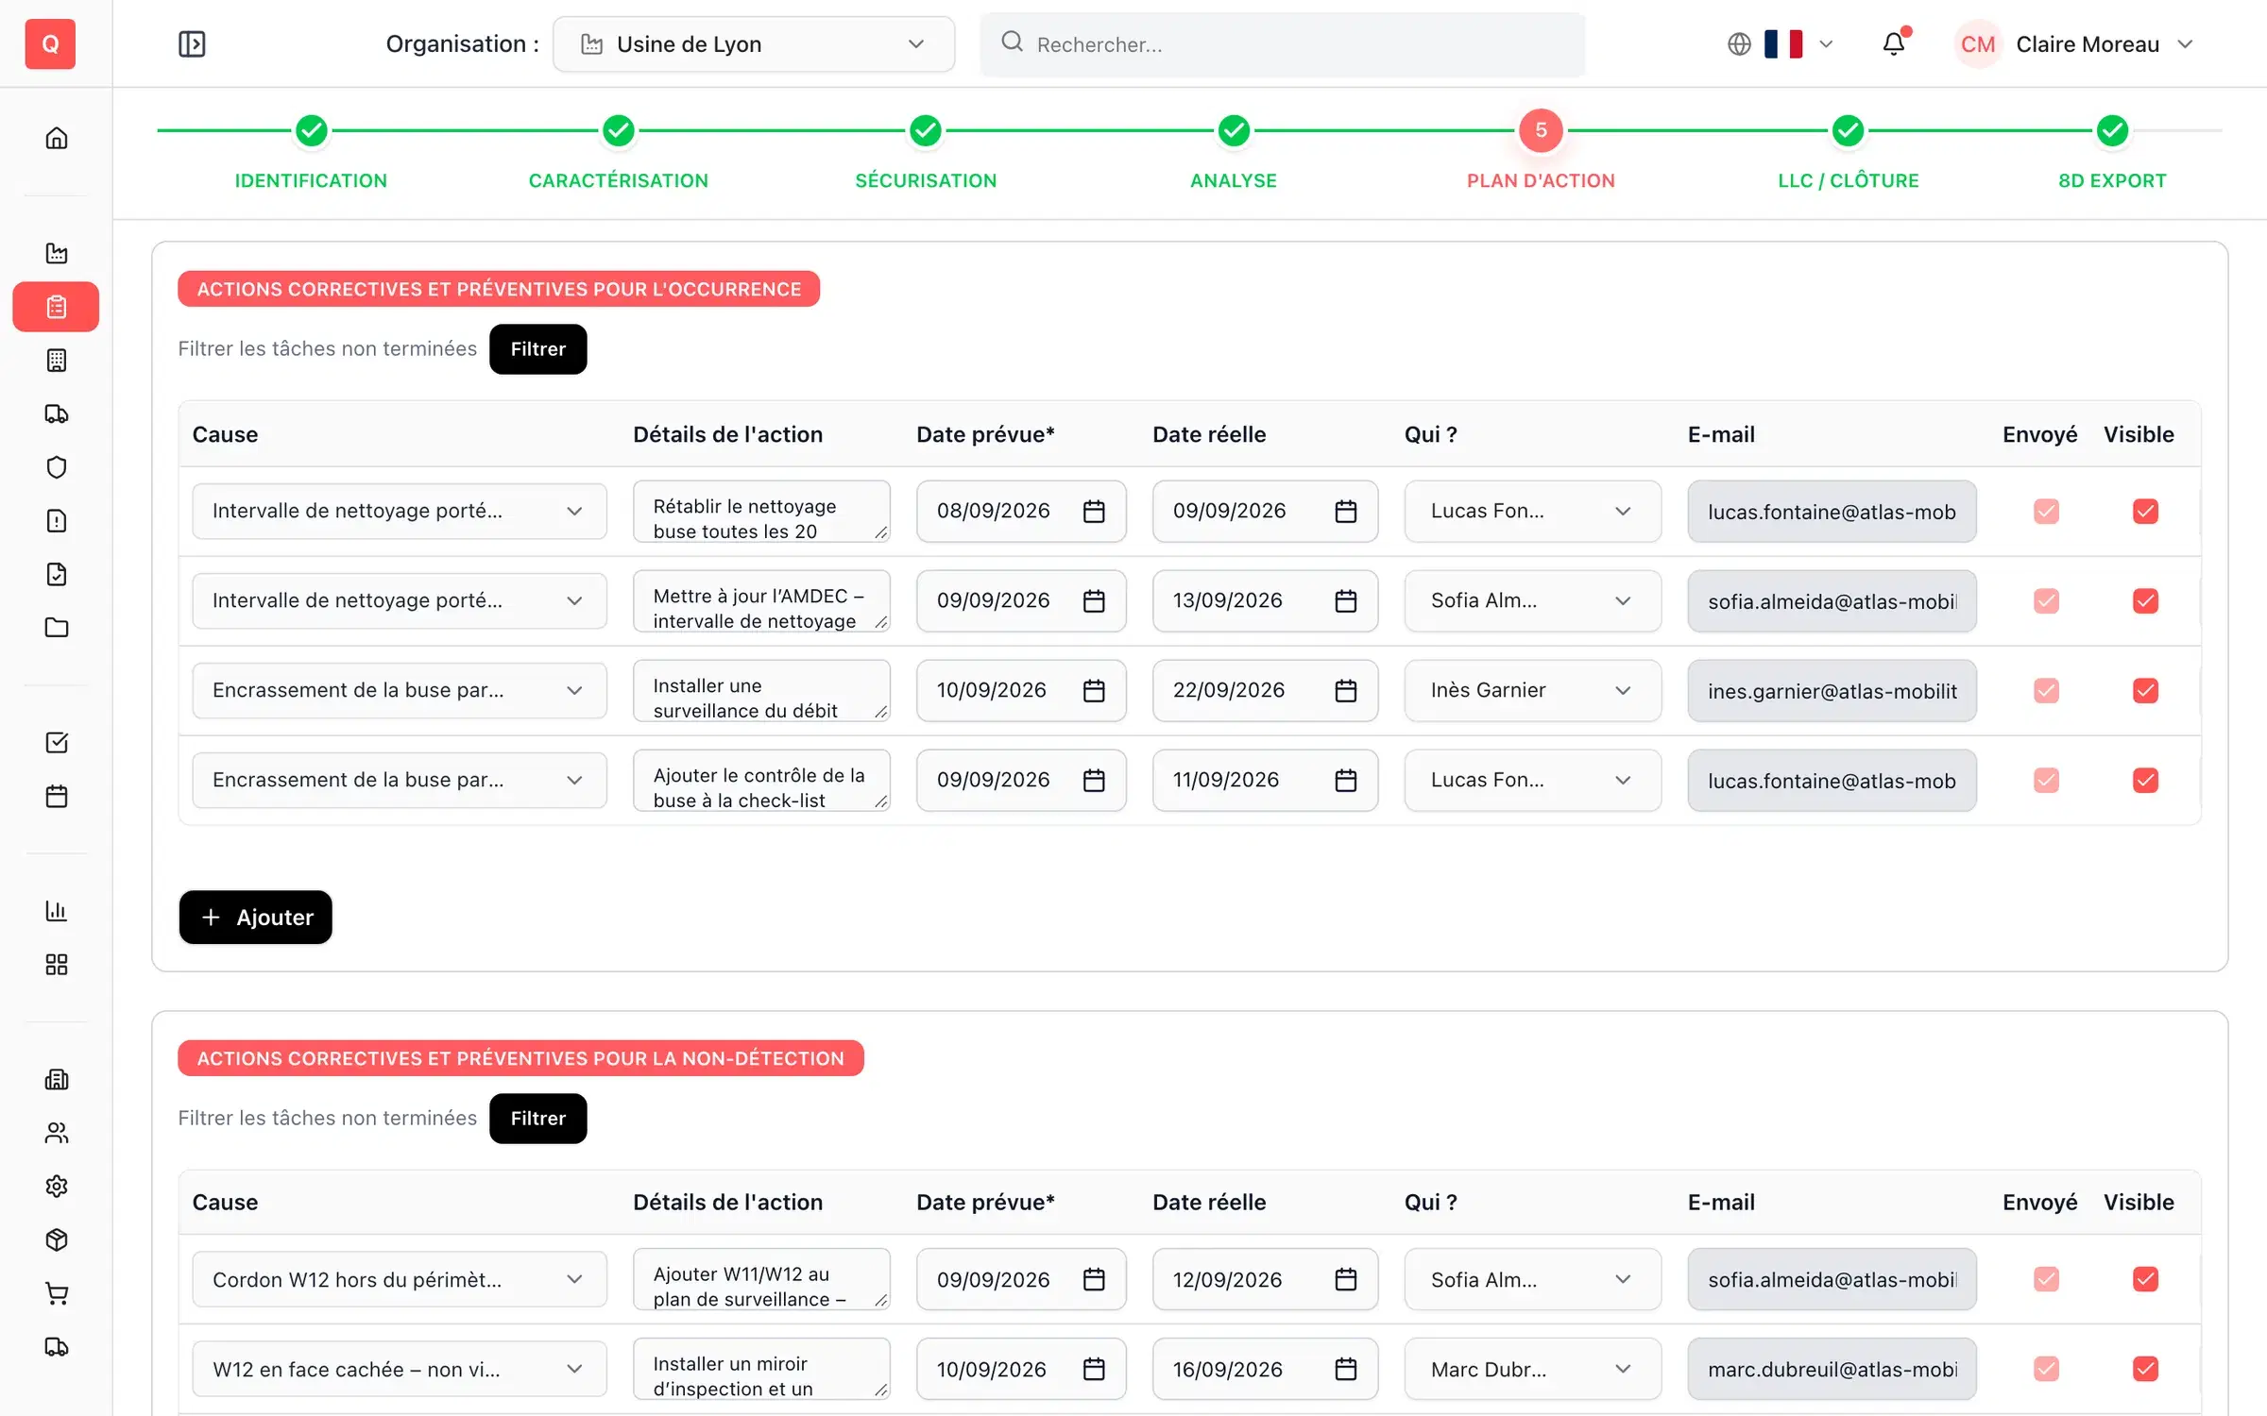
Task: Toggle Visible checkbox for Rétablir le nettoyage row
Action: click(x=2145, y=511)
